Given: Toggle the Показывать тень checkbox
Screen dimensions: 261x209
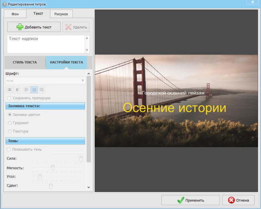Looking at the screenshot, I should pos(10,150).
